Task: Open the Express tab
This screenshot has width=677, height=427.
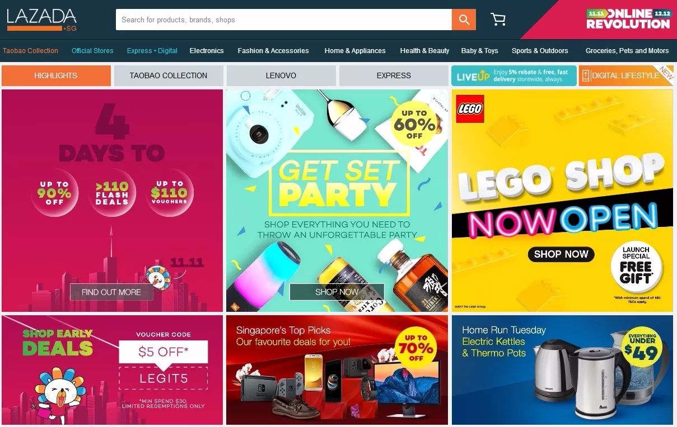Action: [x=394, y=75]
